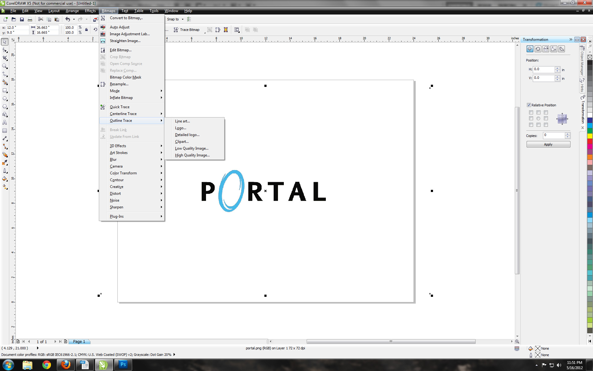Image resolution: width=593 pixels, height=371 pixels.
Task: Click the Open folder toolbar icon
Action: click(14, 19)
